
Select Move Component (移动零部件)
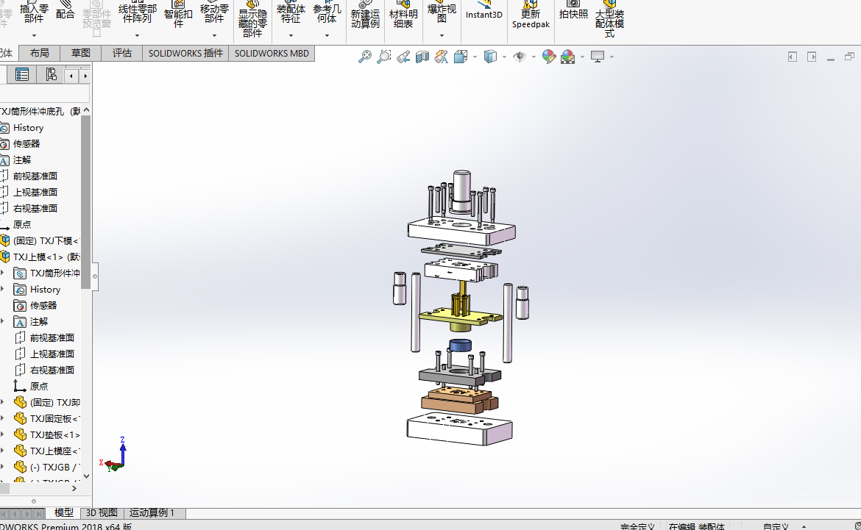point(214,12)
